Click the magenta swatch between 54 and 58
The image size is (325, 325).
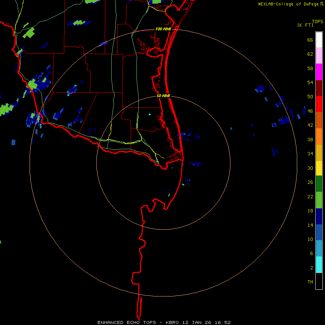319,72
